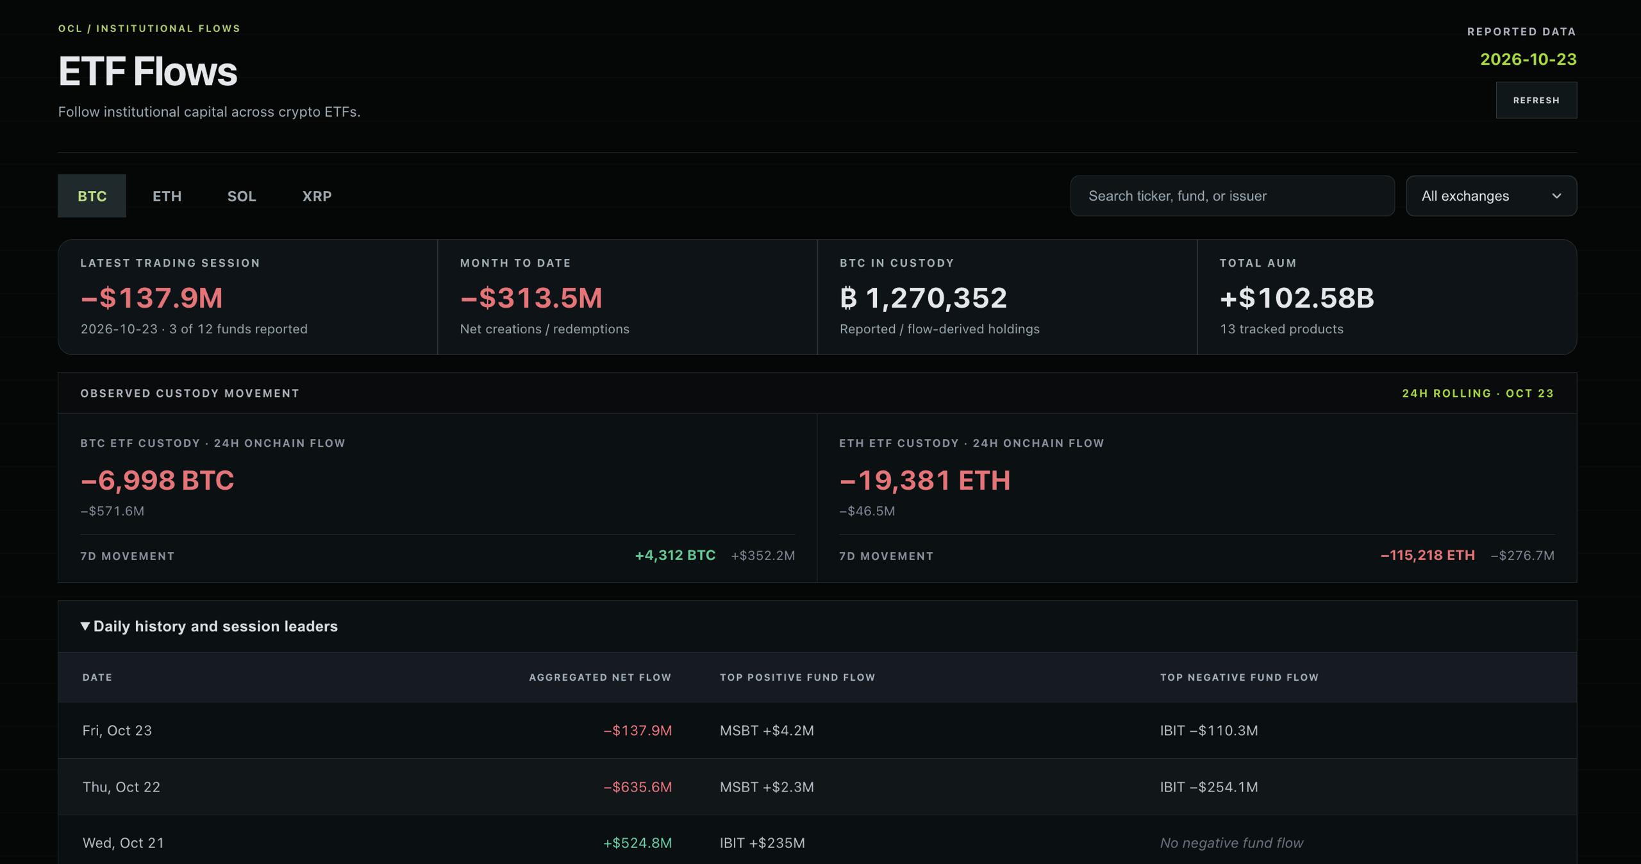
Task: Click the −6,998 BTC onchain flow figure
Action: point(158,480)
